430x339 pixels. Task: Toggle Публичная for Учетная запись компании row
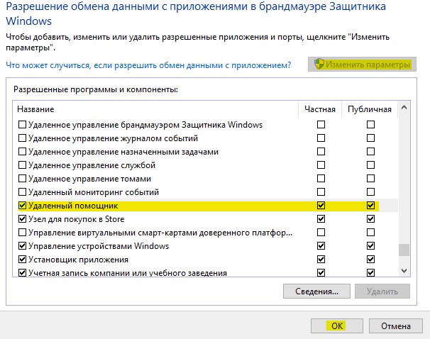click(x=370, y=272)
